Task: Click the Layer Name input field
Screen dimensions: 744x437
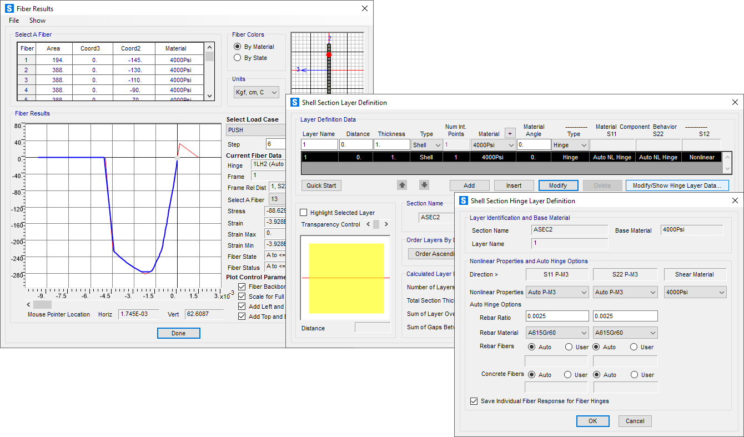Action: 319,144
